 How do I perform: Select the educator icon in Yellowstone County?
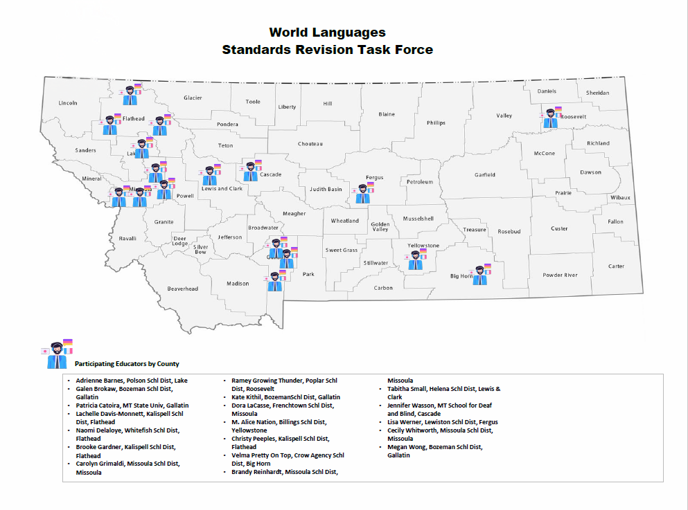pyautogui.click(x=415, y=260)
